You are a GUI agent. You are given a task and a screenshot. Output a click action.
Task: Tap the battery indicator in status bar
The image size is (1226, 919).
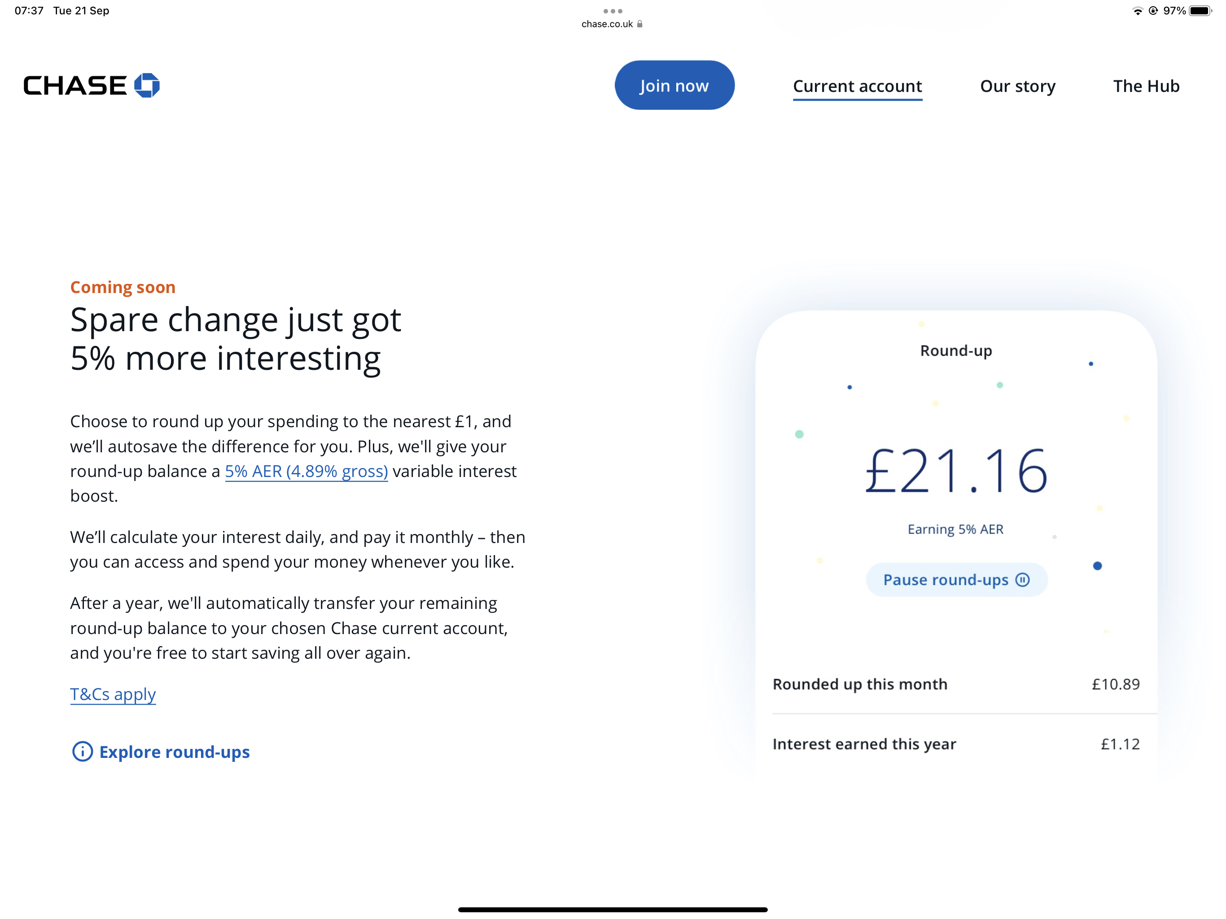pyautogui.click(x=1200, y=11)
